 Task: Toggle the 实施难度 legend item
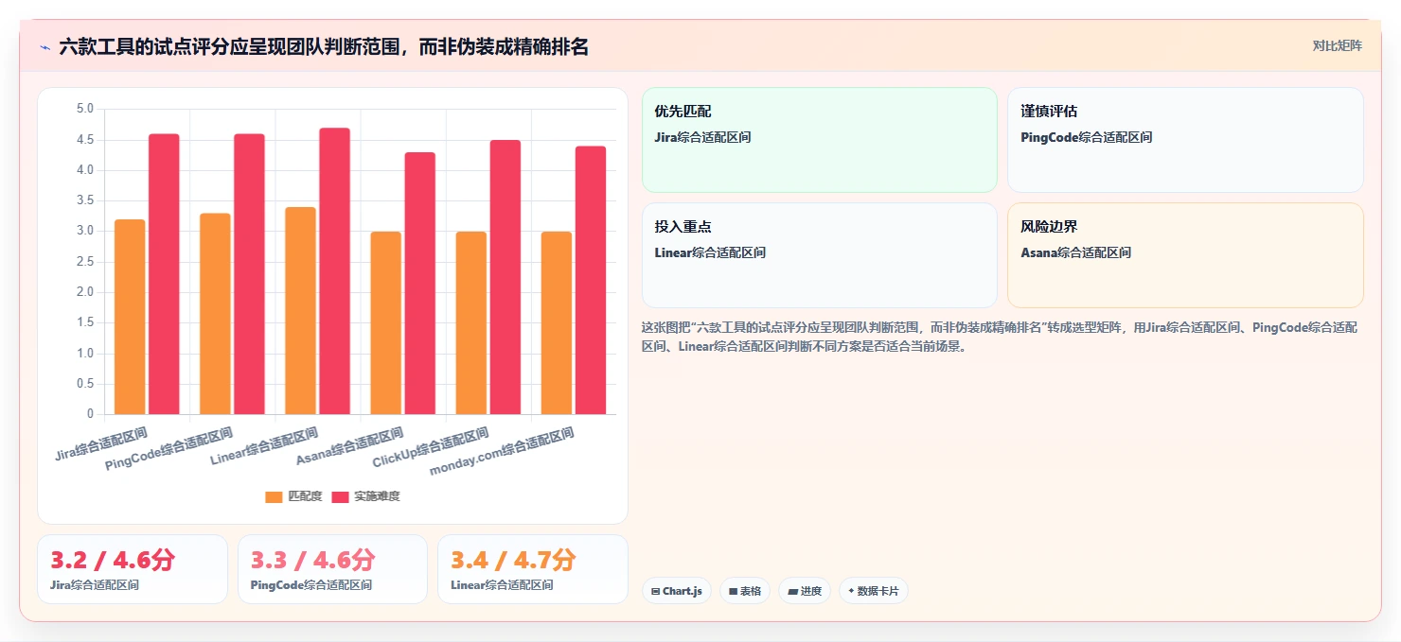(365, 496)
